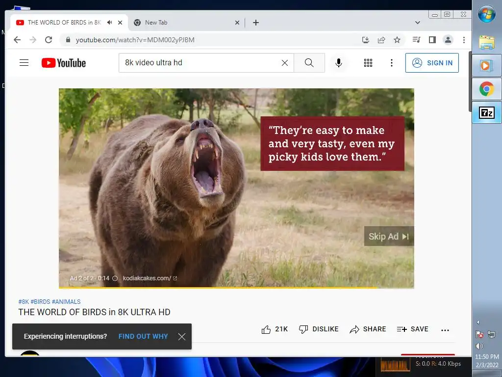The image size is (502, 377).
Task: Close THE WORLD OF BIRDS tab
Action: tap(120, 23)
